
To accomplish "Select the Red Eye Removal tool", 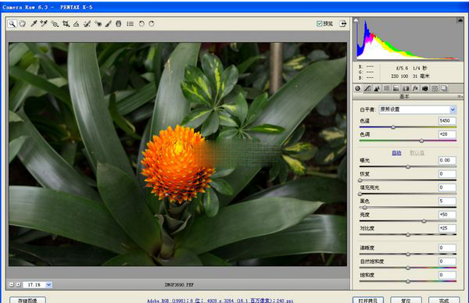I will pos(98,23).
